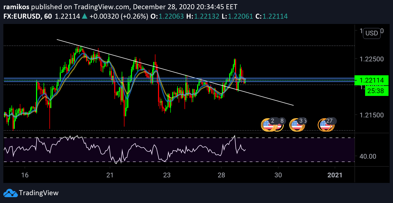
Task: Click the high price value 1.22132
Action: coord(207,16)
